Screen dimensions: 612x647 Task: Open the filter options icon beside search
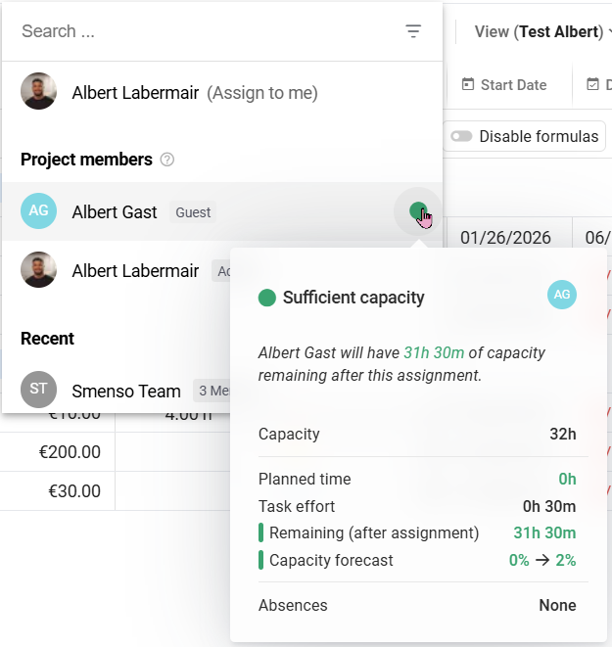click(413, 31)
